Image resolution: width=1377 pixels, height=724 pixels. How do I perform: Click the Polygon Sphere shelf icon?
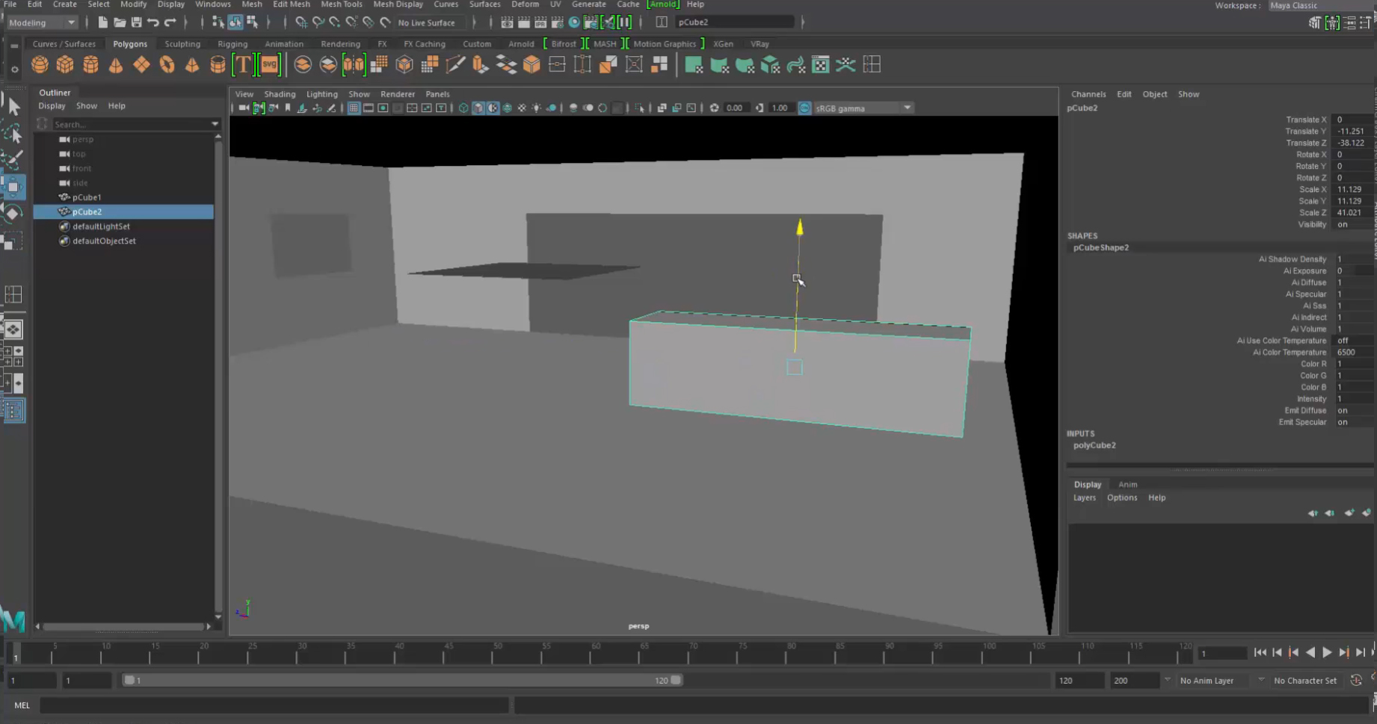pos(40,66)
